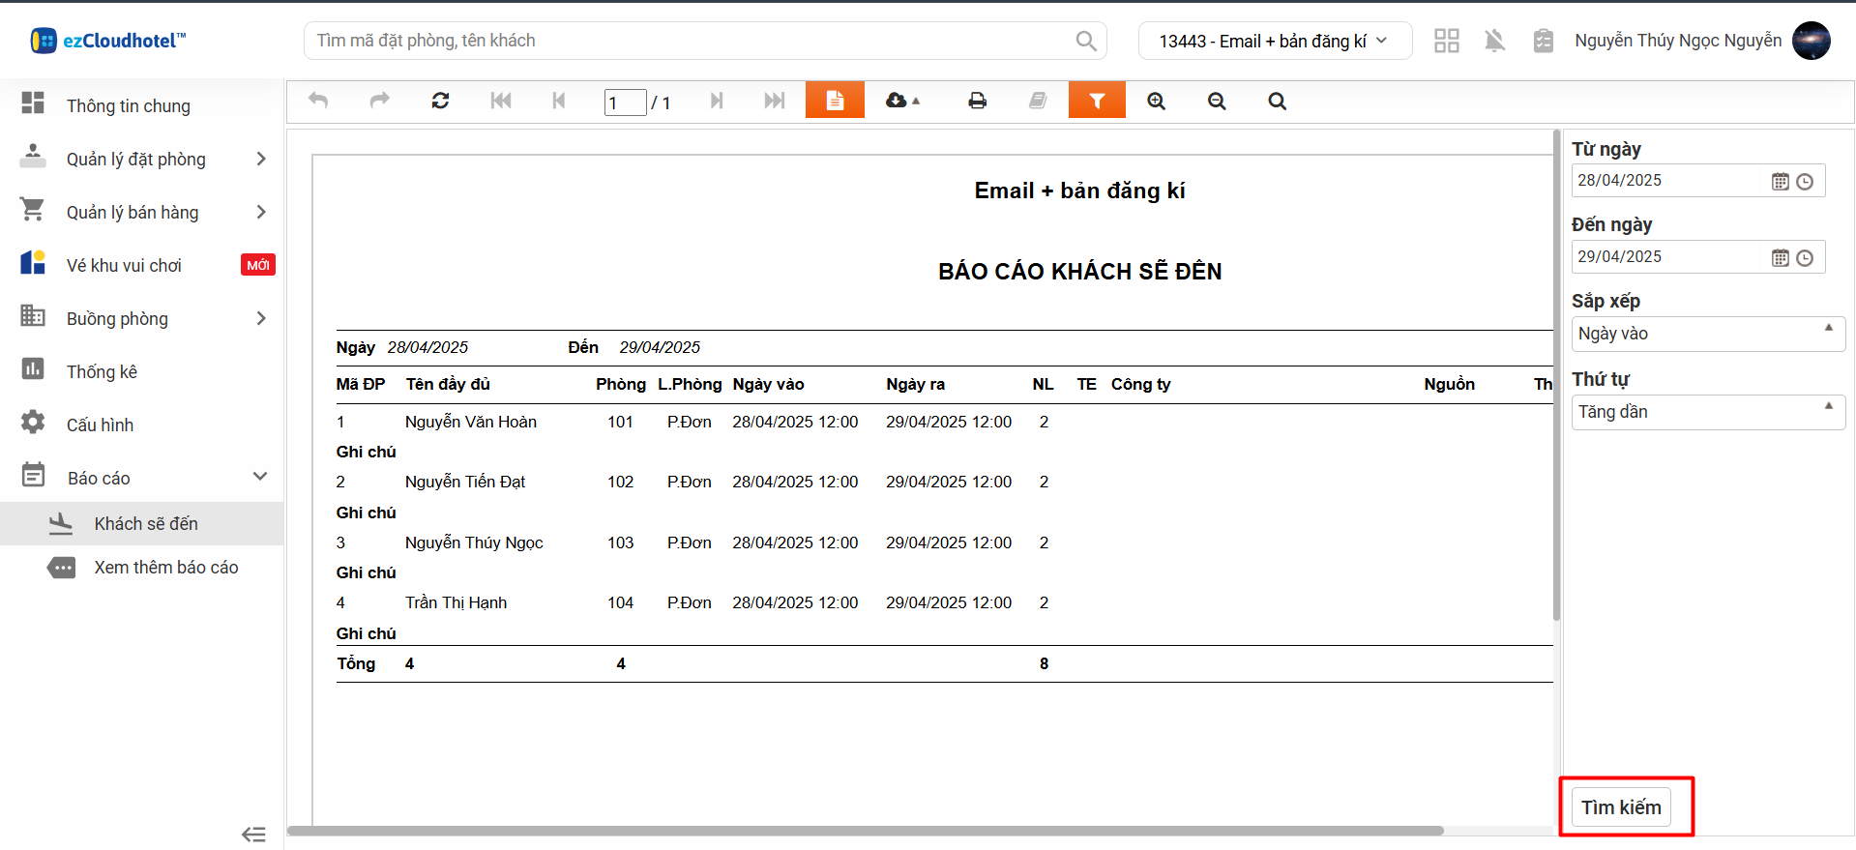The width and height of the screenshot is (1856, 850).
Task: Open the Sắp xếp dropdown
Action: 1707,334
